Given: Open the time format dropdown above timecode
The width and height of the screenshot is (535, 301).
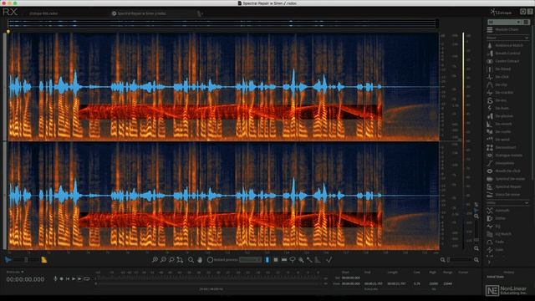Looking at the screenshot, I should 15,272.
